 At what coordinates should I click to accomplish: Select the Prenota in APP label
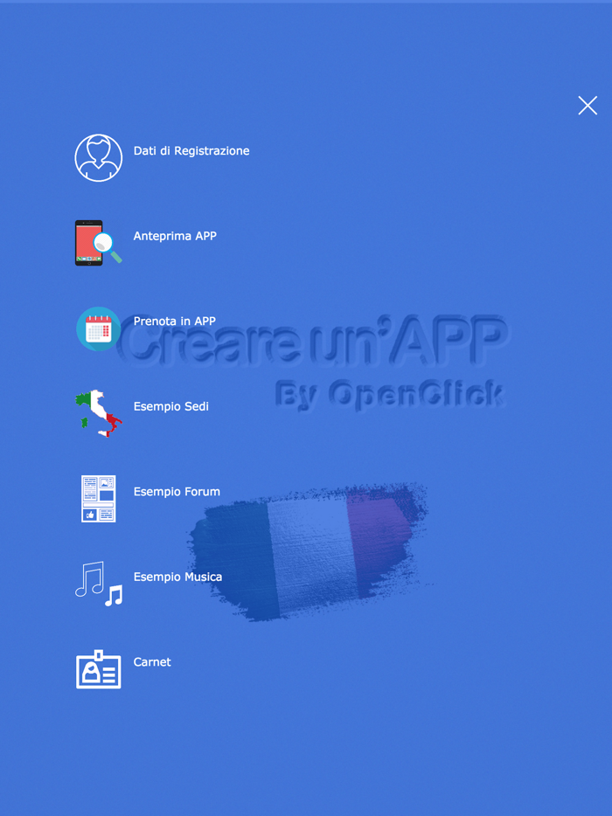pos(175,322)
